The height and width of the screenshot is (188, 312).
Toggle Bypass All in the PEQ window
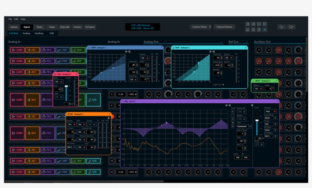click(x=241, y=112)
